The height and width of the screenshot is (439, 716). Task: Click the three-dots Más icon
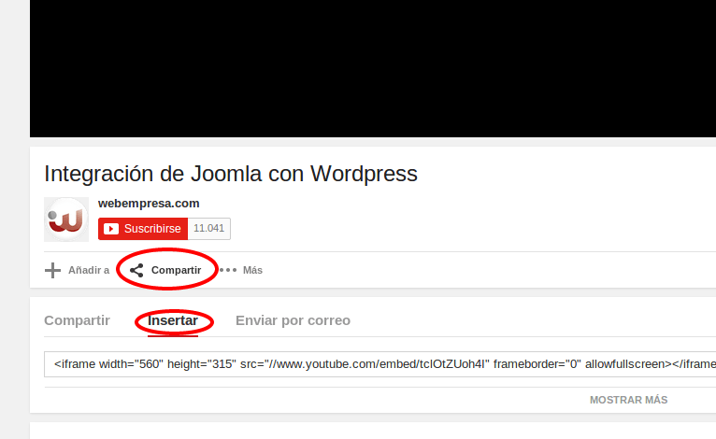click(x=228, y=270)
